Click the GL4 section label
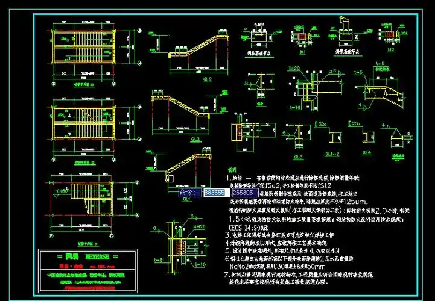 (366, 154)
